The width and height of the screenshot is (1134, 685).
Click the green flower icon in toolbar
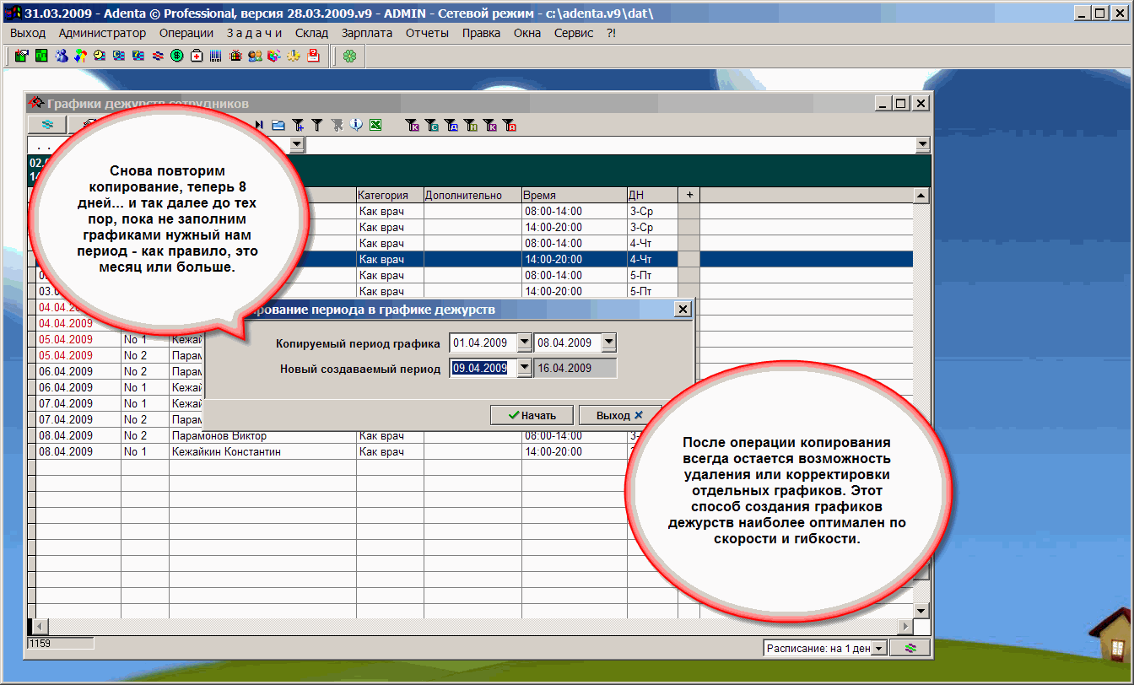point(349,57)
